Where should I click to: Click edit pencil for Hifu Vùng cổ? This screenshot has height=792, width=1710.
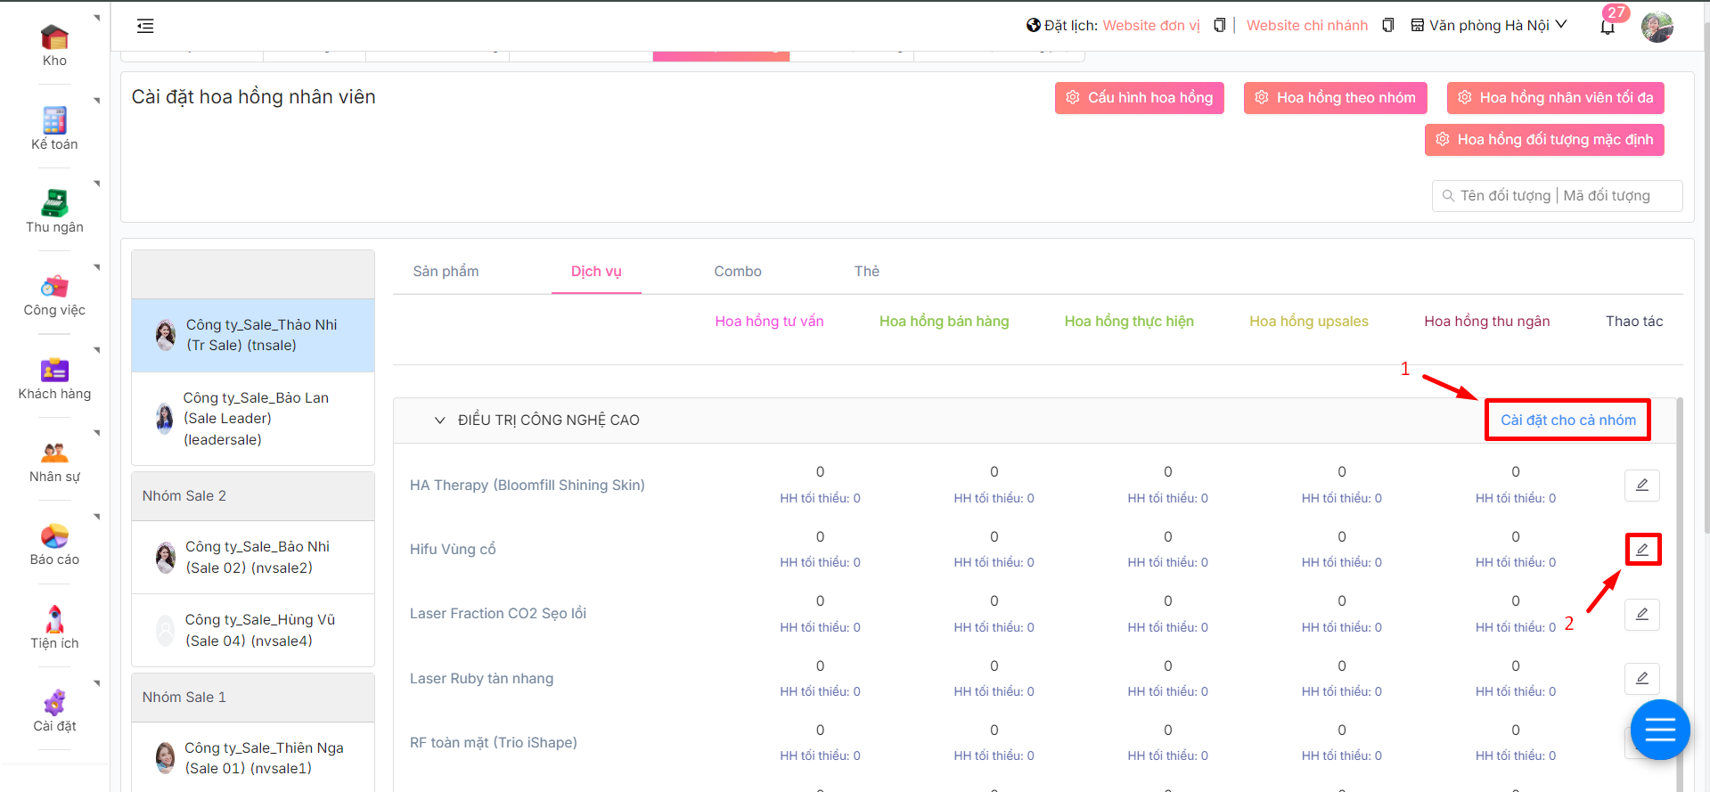1641,550
